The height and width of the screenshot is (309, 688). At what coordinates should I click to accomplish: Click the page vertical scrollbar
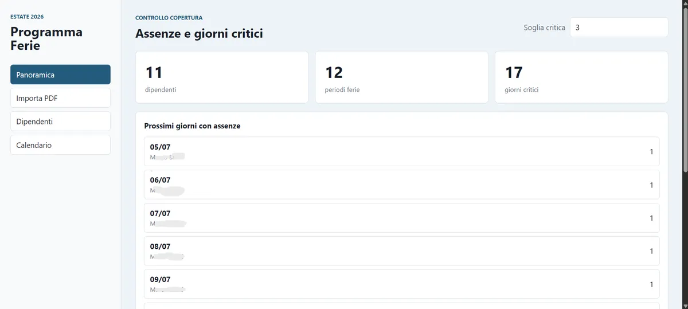pos(685,89)
